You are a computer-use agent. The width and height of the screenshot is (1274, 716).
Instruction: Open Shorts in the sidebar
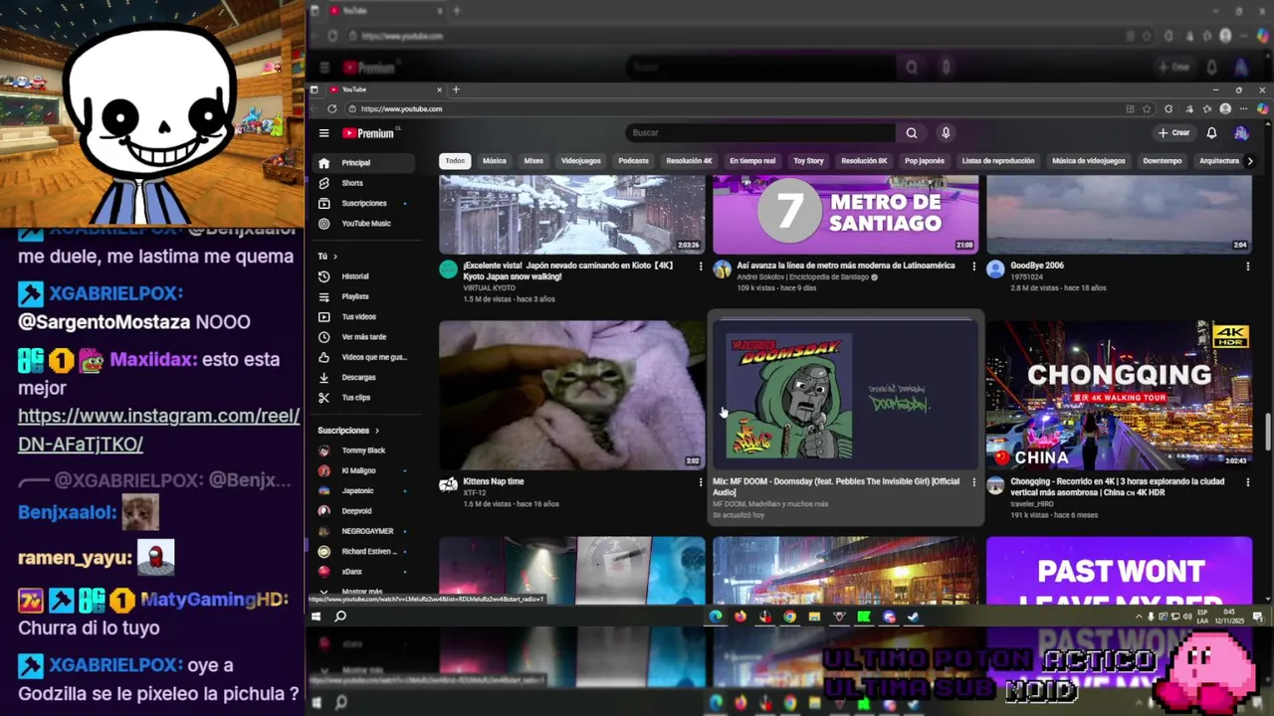(x=365, y=183)
